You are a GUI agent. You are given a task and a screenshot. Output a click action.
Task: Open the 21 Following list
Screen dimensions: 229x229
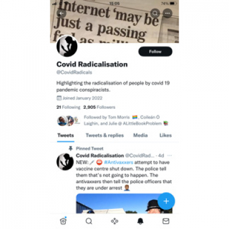(68, 107)
